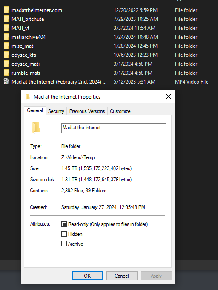Select the MATI_yt folder icon
This screenshot has height=290, width=218.
6,28
